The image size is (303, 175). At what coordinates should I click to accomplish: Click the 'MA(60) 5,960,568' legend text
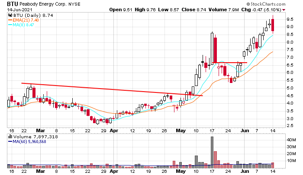click(29, 141)
